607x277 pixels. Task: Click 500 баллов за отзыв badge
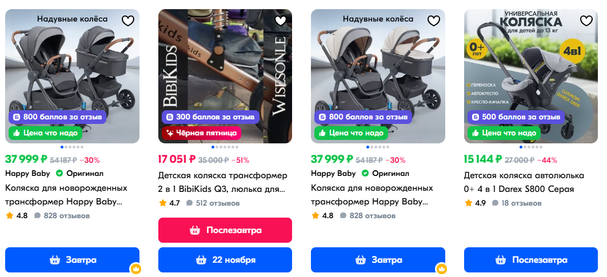pos(516,117)
